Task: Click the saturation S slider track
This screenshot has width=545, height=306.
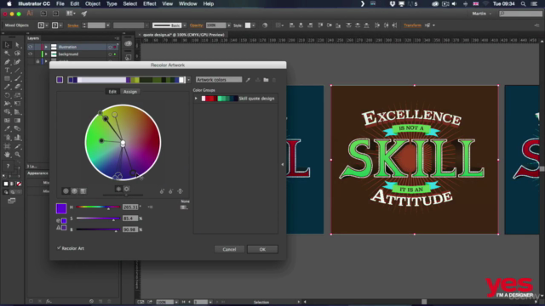Action: [98, 218]
